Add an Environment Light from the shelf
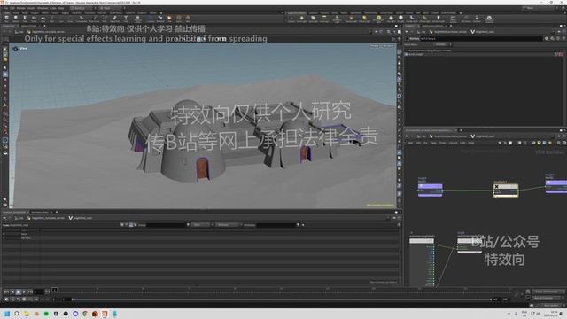The height and width of the screenshot is (319, 567). (x=378, y=19)
